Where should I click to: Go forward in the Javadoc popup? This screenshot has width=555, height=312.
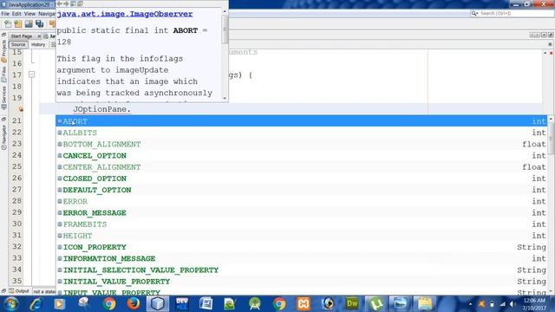click(x=66, y=3)
